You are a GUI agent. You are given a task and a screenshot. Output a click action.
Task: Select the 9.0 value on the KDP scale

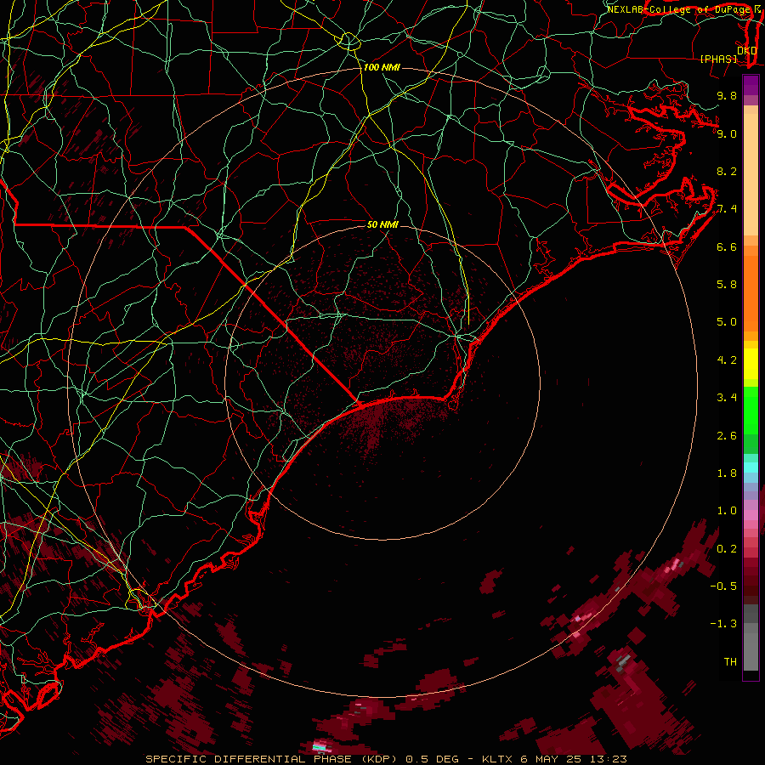pyautogui.click(x=727, y=133)
